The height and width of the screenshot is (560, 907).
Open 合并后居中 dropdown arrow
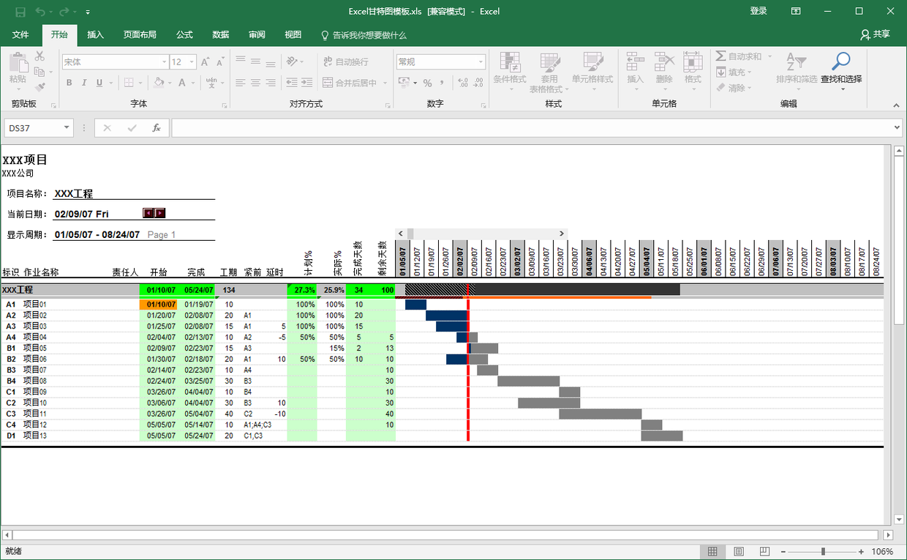[385, 83]
